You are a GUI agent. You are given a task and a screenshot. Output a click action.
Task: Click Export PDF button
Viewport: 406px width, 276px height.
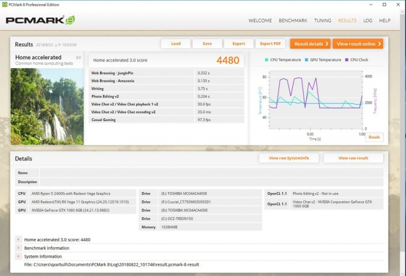point(270,44)
